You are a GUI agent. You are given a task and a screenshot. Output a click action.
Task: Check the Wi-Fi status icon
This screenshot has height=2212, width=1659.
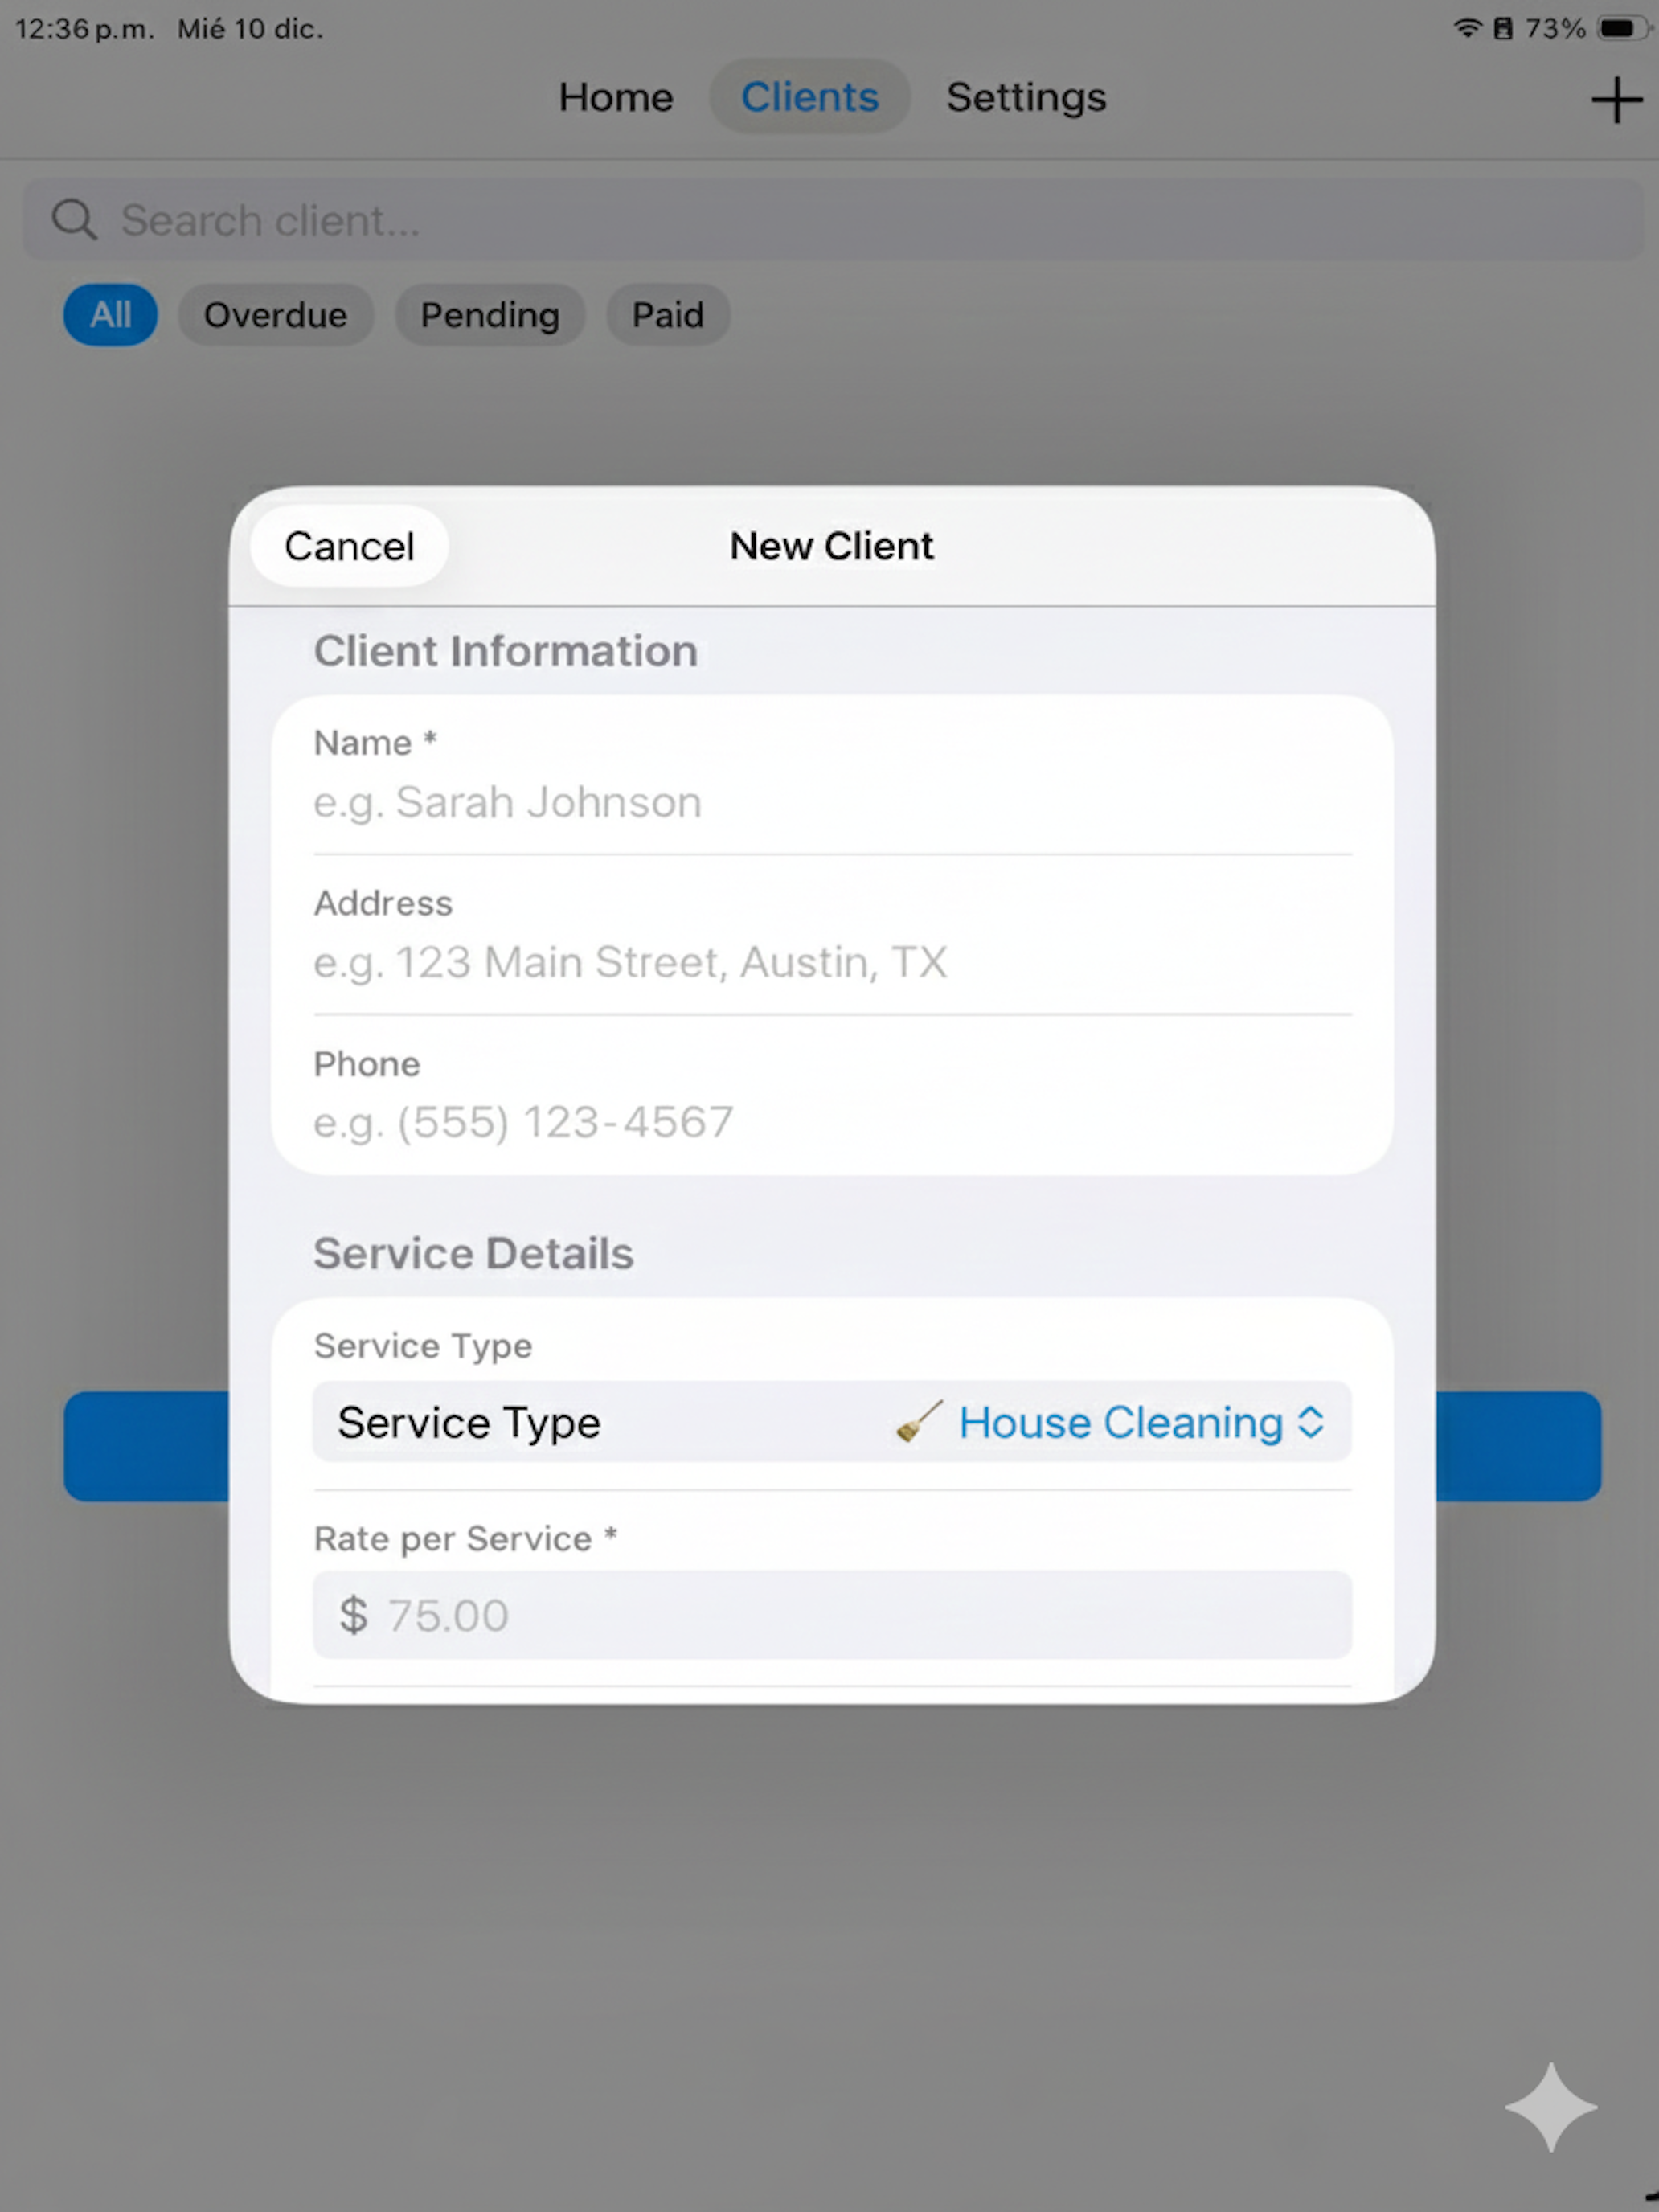tap(1467, 28)
